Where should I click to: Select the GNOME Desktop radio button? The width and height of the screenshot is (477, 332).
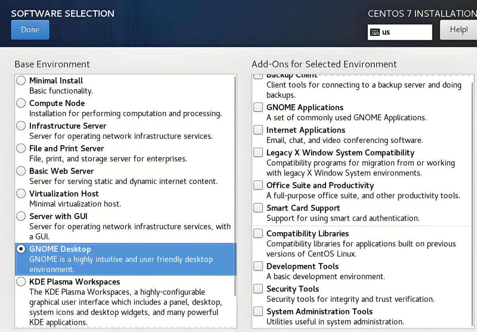click(21, 249)
